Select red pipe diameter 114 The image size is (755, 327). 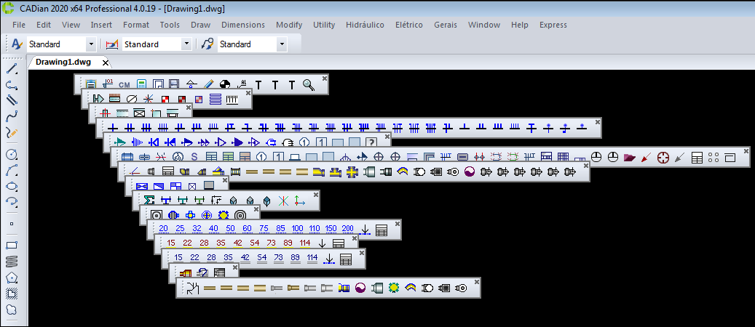click(x=304, y=243)
